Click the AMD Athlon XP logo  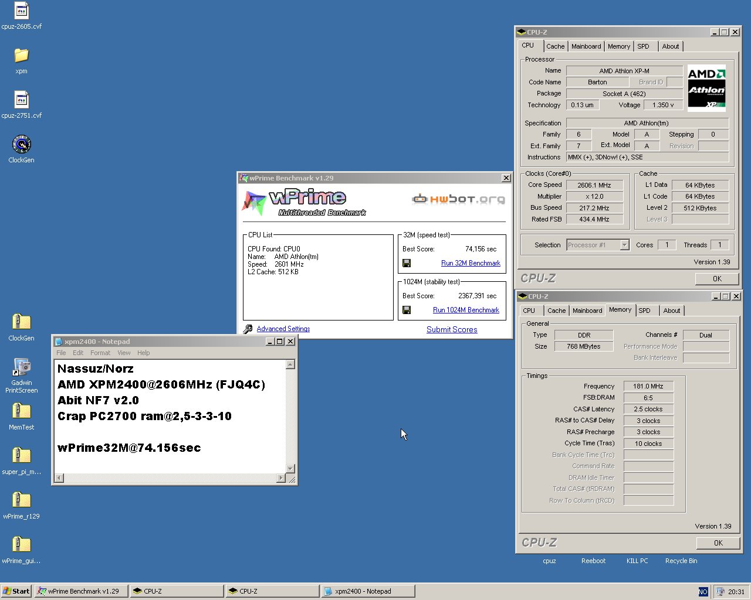click(706, 88)
